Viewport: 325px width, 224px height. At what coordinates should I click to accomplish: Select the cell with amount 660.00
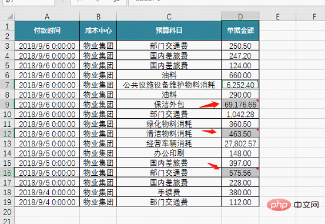240,75
